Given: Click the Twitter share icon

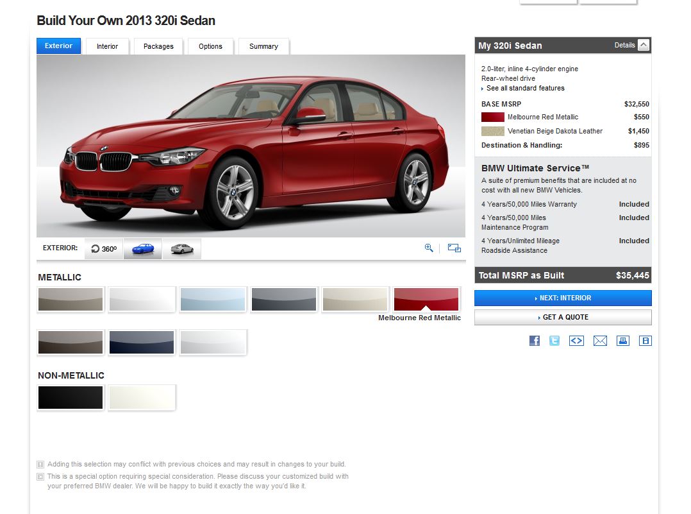Looking at the screenshot, I should click(x=554, y=341).
